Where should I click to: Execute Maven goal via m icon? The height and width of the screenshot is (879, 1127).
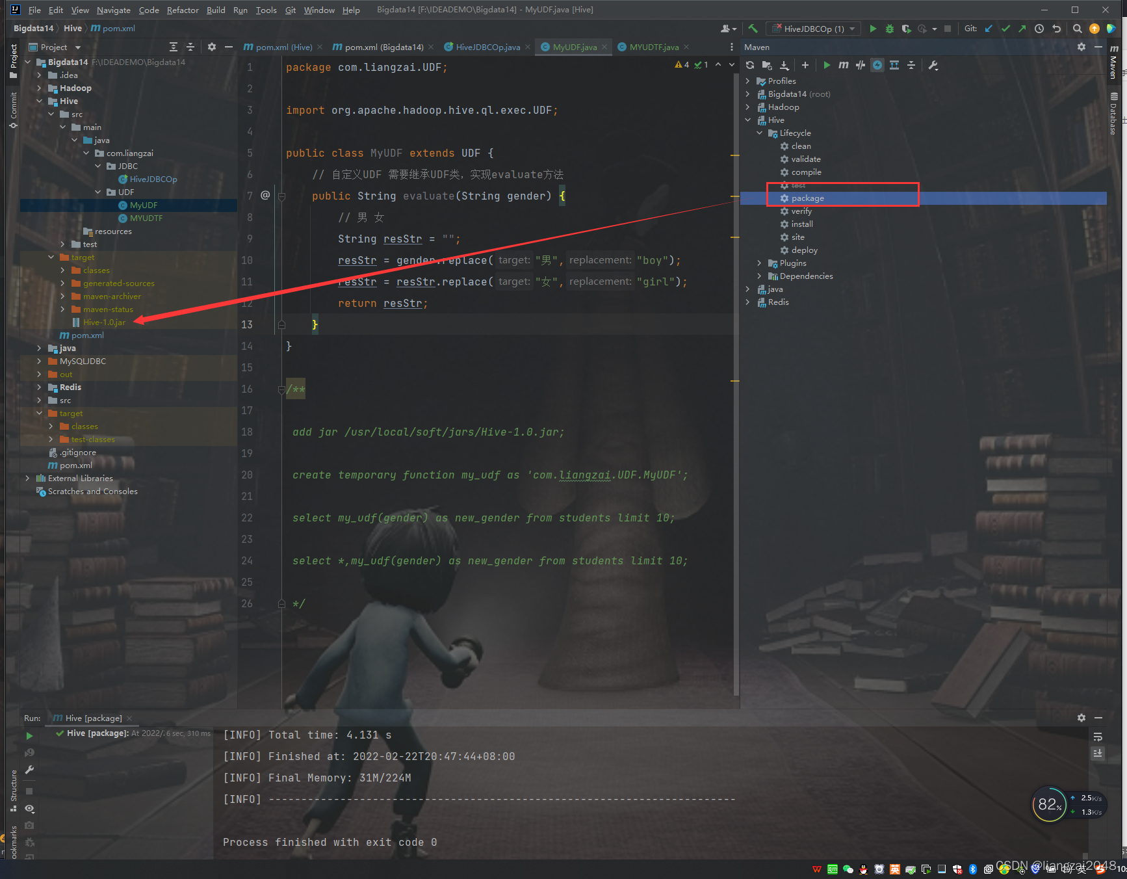844,65
